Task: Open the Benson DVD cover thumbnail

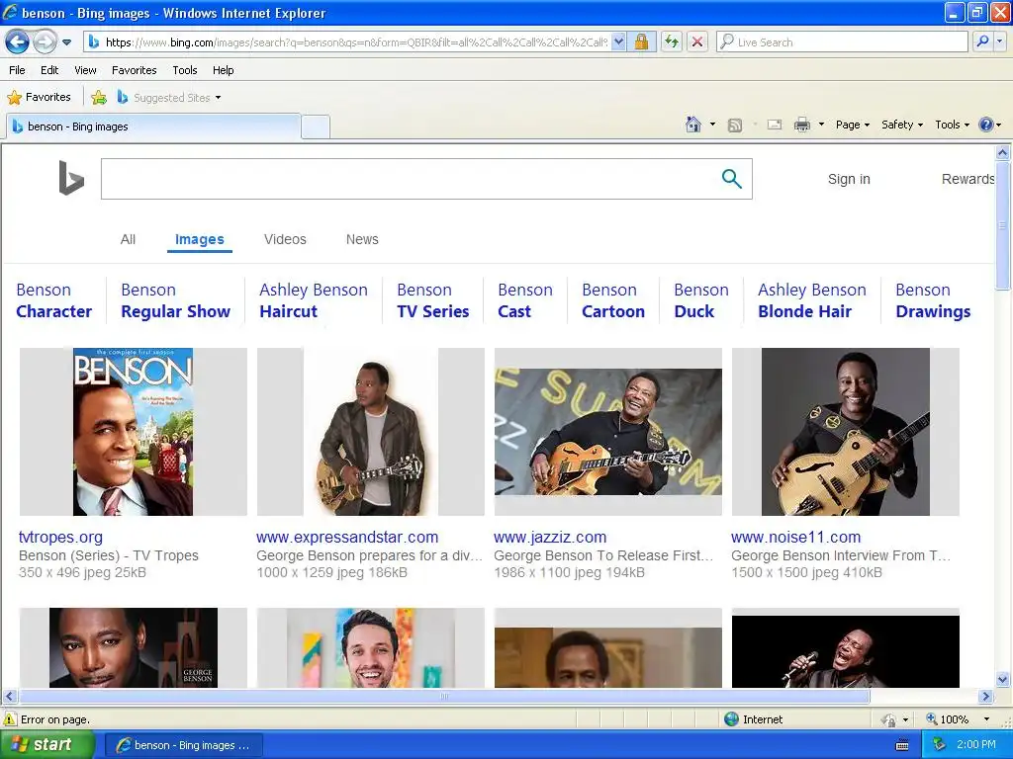Action: [134, 432]
